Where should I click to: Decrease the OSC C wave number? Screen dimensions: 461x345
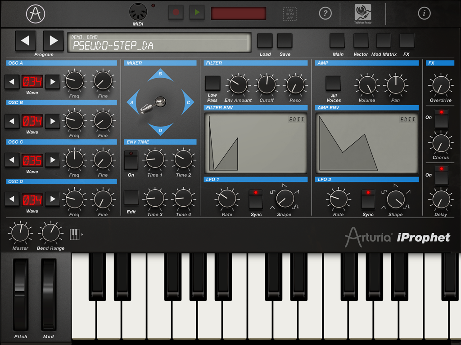pyautogui.click(x=12, y=160)
